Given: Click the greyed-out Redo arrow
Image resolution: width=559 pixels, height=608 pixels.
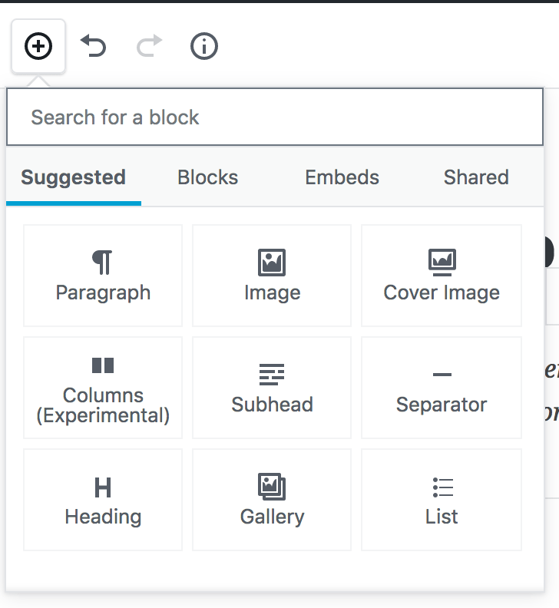Looking at the screenshot, I should pos(149,47).
